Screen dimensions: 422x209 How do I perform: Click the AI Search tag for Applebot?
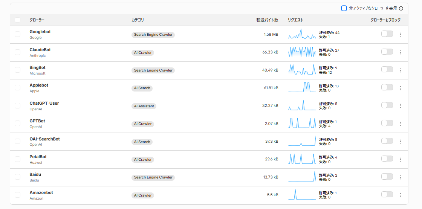pos(142,88)
